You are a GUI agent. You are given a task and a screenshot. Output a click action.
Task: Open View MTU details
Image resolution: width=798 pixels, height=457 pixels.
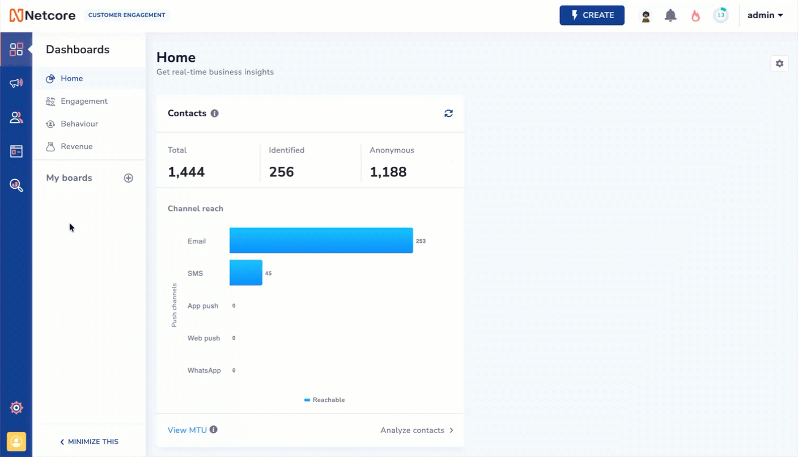pos(187,430)
